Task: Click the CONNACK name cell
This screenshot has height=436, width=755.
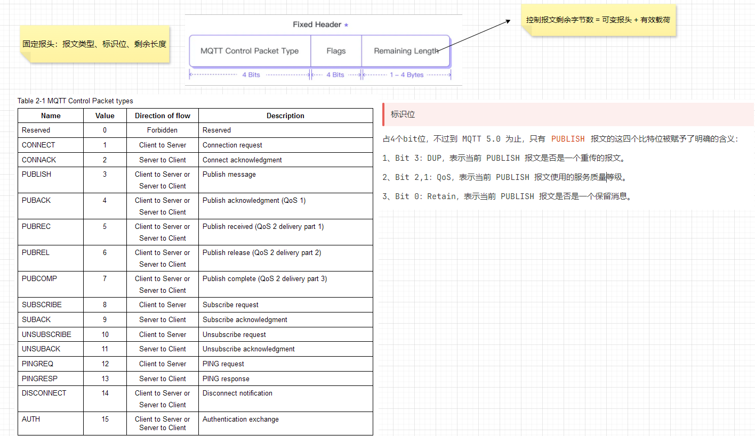Action: [x=51, y=160]
